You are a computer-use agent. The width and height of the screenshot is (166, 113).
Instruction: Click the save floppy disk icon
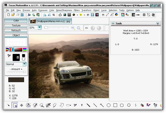22,15
